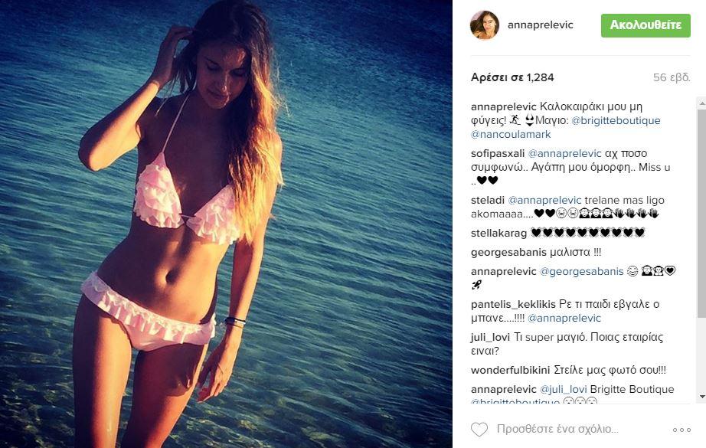Click the green Ακολουθείτε follow button
This screenshot has height=448, width=706.
pos(646,25)
